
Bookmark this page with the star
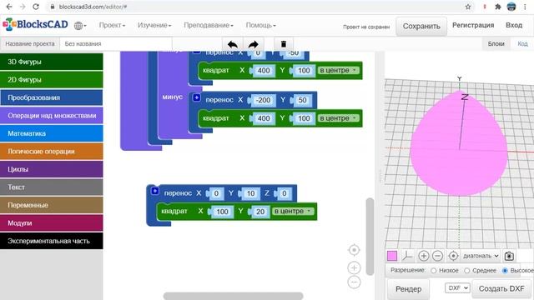(468, 7)
